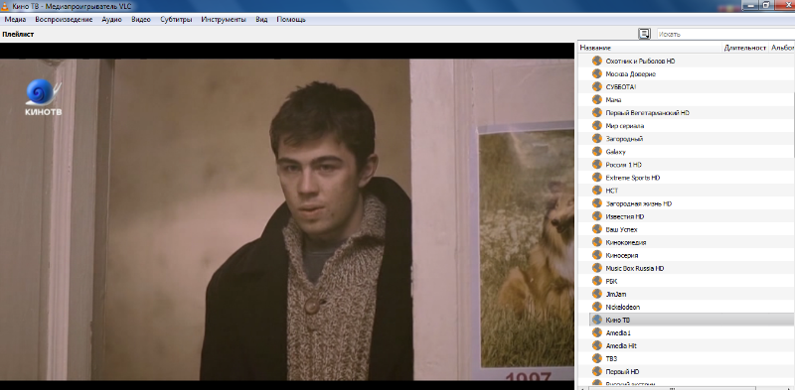
Task: Sort playlist by Длительность column header
Action: 744,48
